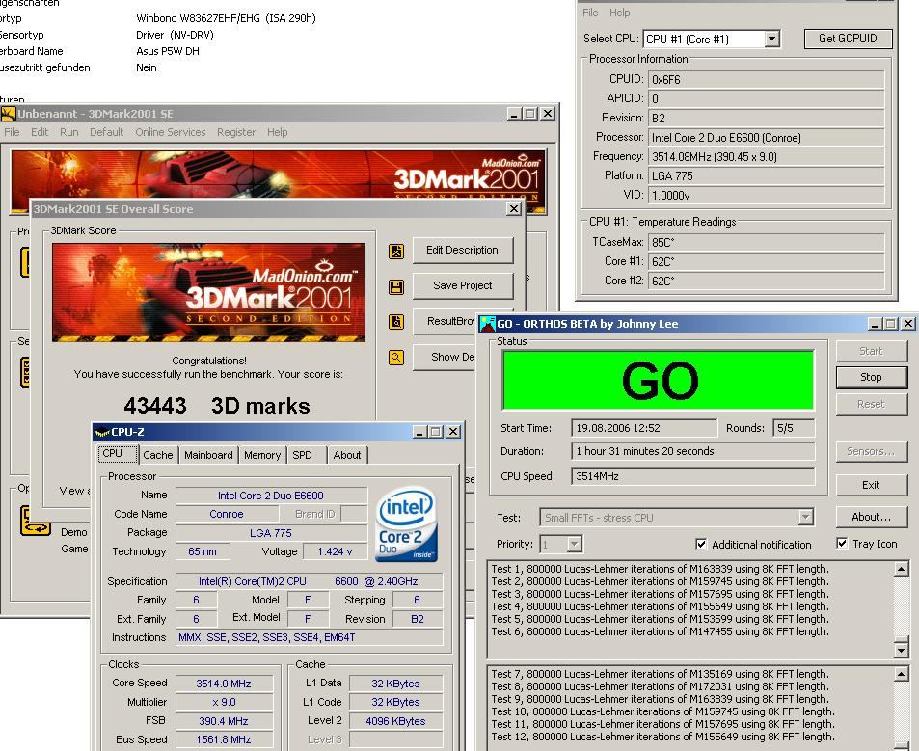Image resolution: width=919 pixels, height=751 pixels.
Task: Click the Reset button in ORTHOS
Action: pyautogui.click(x=871, y=404)
